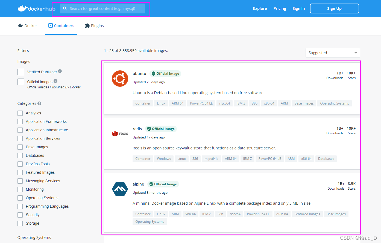This screenshot has height=243, width=381.
Task: Focus the Docker Hub search field
Action: (x=102, y=8)
